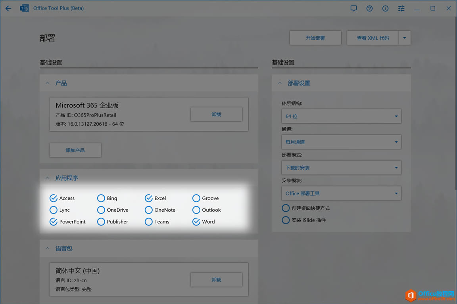Viewport: 457px width, 304px height.
Task: Click the 开始部署 button
Action: (x=315, y=37)
